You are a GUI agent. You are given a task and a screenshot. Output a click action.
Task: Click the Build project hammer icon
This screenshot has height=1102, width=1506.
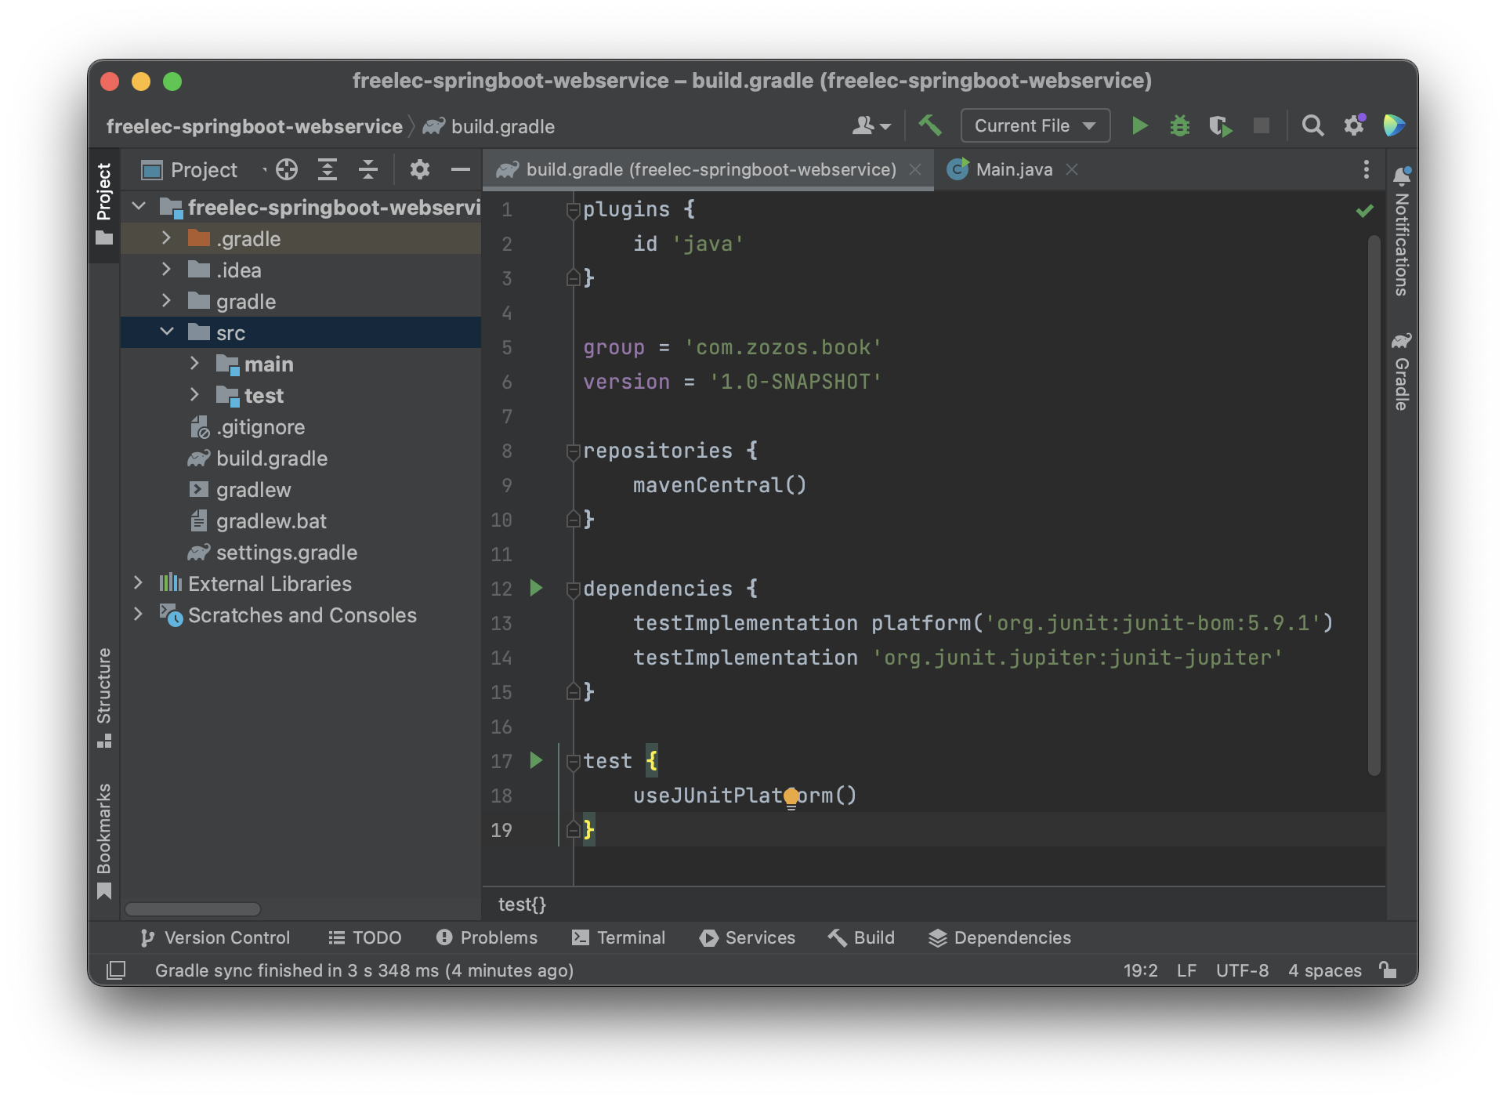[929, 125]
